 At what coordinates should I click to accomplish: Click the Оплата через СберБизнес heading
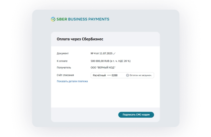pos(80,39)
